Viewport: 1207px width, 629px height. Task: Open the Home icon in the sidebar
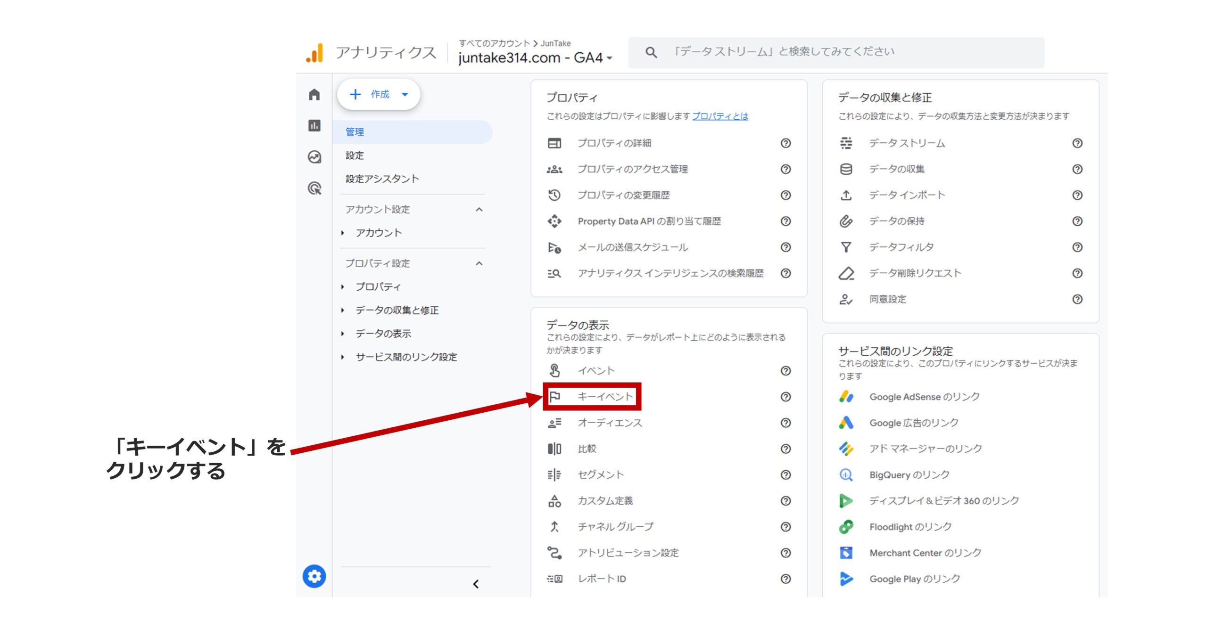[x=314, y=95]
